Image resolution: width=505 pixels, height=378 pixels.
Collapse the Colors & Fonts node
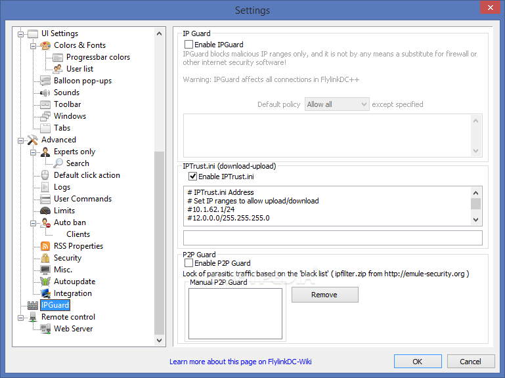click(x=33, y=46)
